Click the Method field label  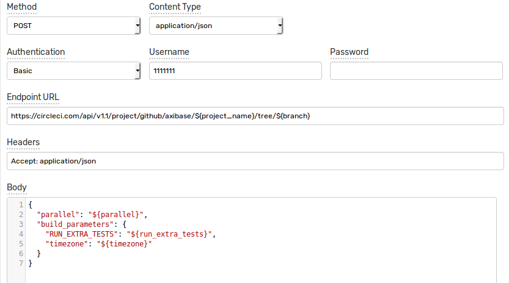(22, 7)
